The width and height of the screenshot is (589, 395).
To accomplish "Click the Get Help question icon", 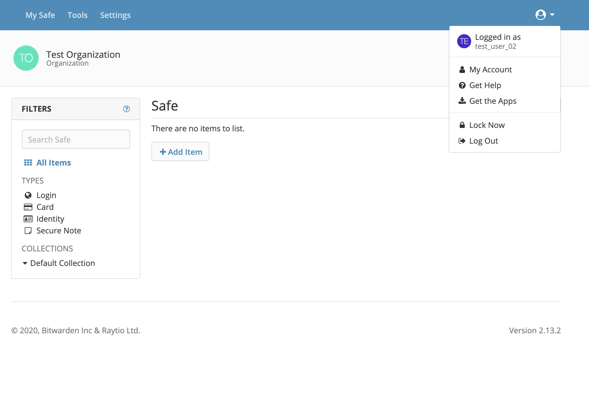I will click(462, 85).
